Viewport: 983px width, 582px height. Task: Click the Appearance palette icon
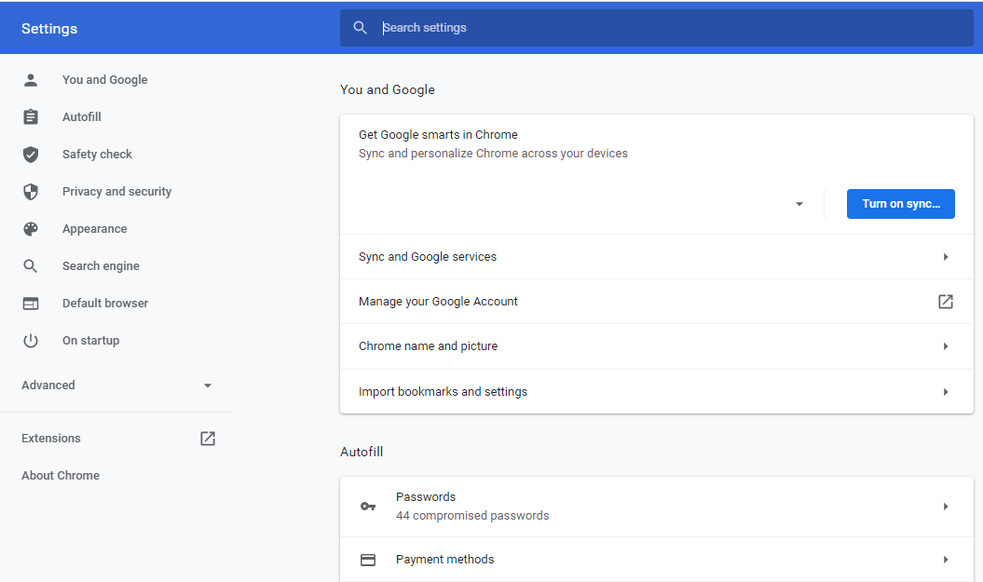click(x=31, y=229)
